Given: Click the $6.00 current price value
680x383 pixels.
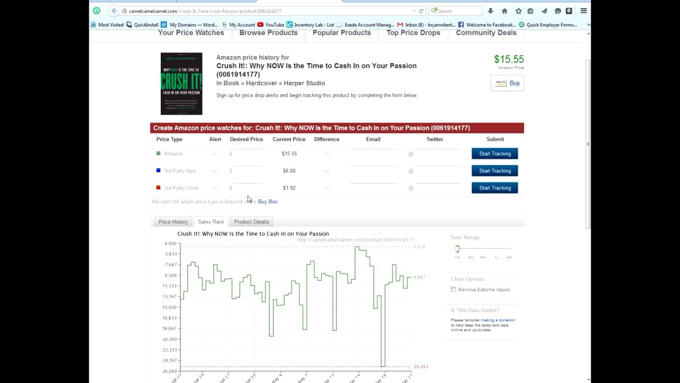Looking at the screenshot, I should point(289,171).
